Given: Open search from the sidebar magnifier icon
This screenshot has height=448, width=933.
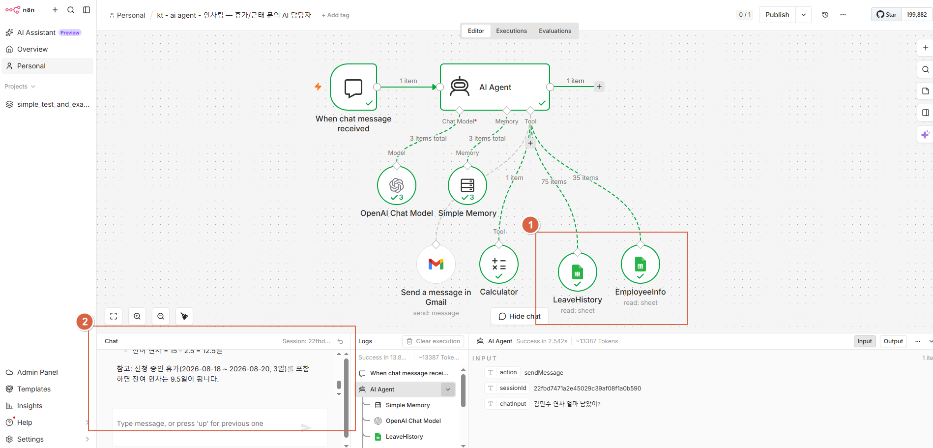Looking at the screenshot, I should (71, 10).
